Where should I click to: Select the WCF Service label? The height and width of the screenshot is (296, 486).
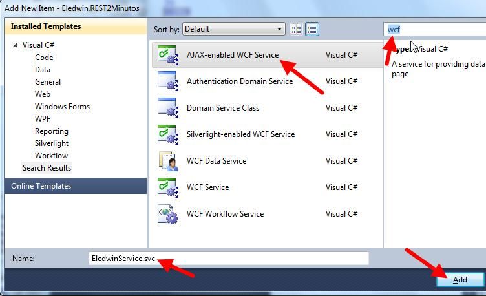[207, 187]
